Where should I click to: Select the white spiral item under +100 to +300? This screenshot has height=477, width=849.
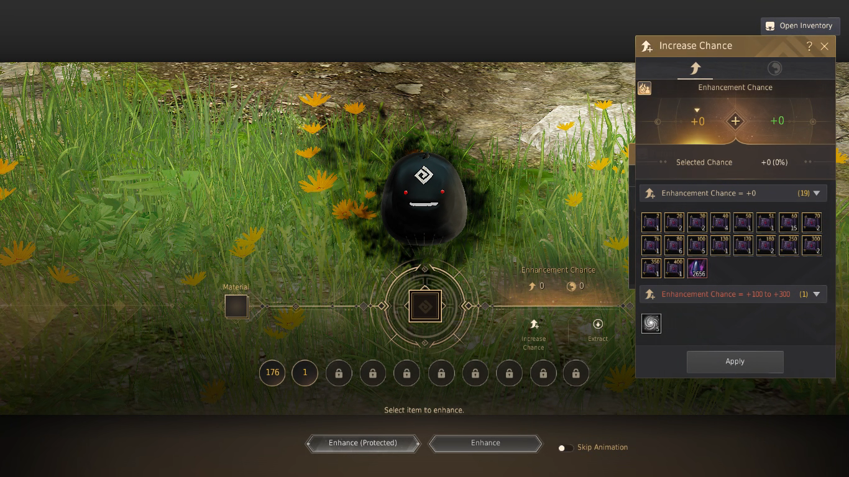click(651, 324)
